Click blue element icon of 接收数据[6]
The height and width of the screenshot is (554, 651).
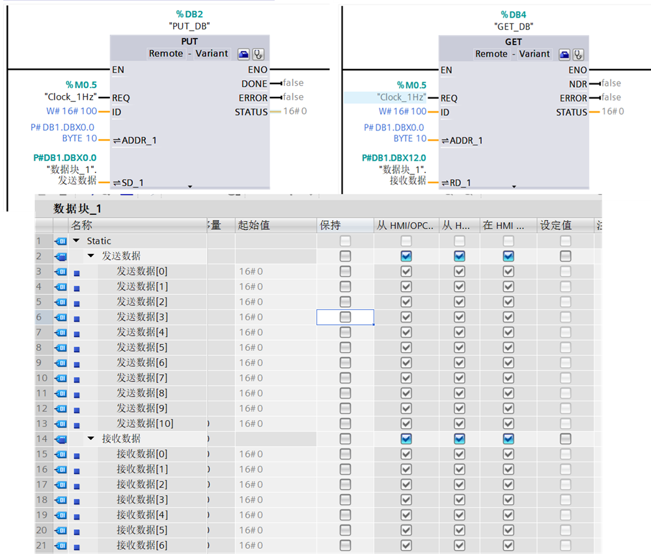(77, 546)
